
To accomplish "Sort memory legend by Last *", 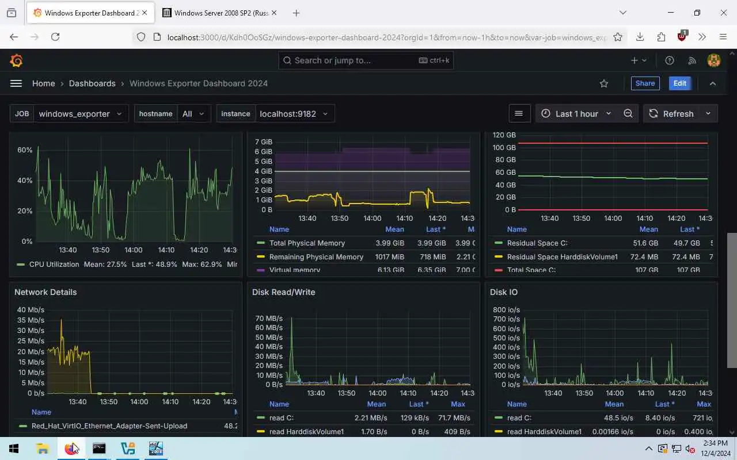I will click(x=436, y=229).
